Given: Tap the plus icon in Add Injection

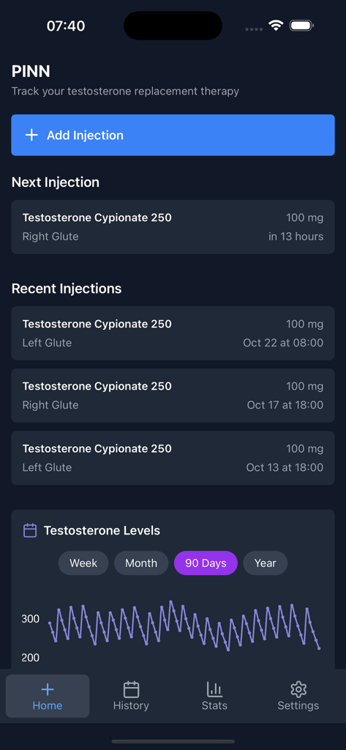Looking at the screenshot, I should tap(31, 135).
